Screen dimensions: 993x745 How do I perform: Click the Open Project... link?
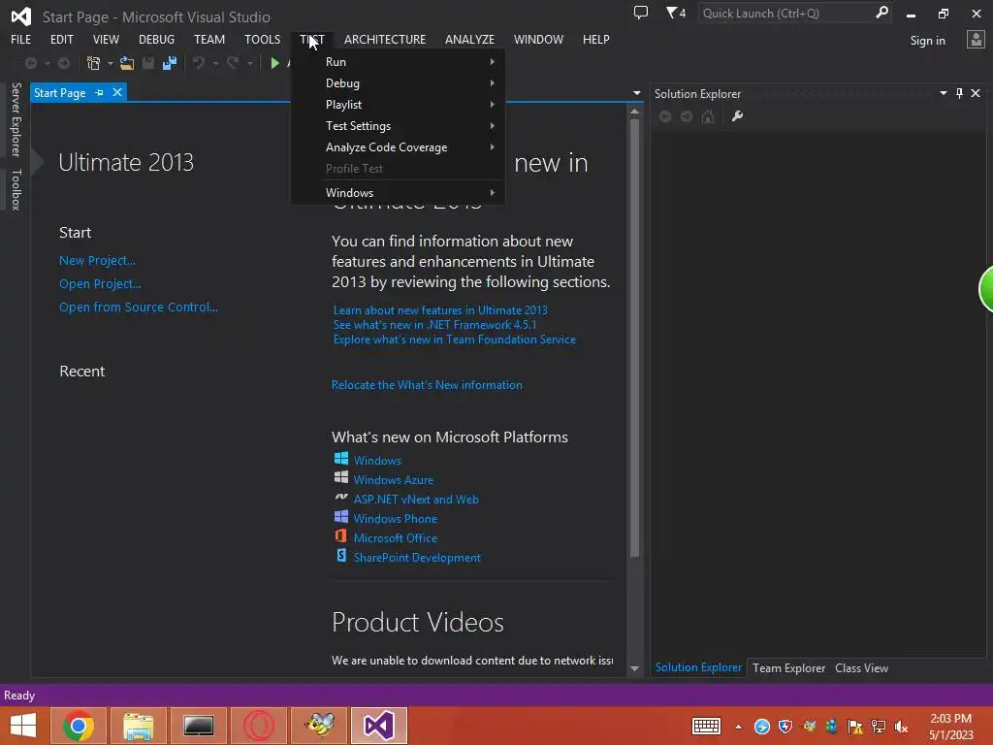click(100, 284)
